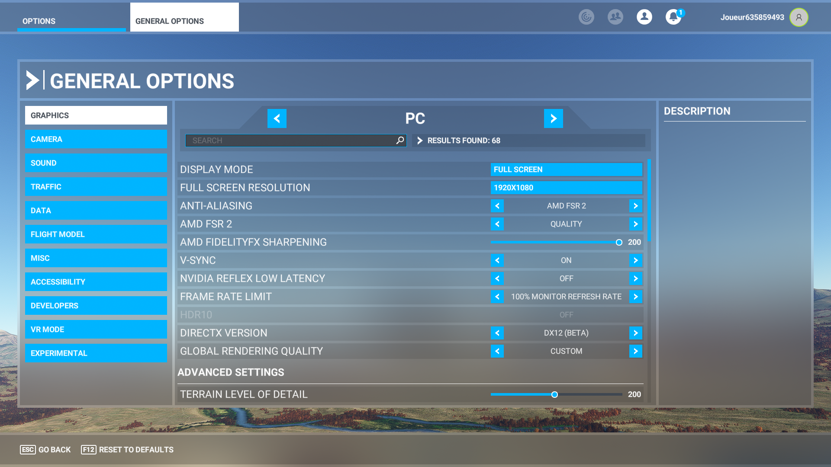831x467 pixels.
Task: Click the Go Back button
Action: (x=45, y=450)
